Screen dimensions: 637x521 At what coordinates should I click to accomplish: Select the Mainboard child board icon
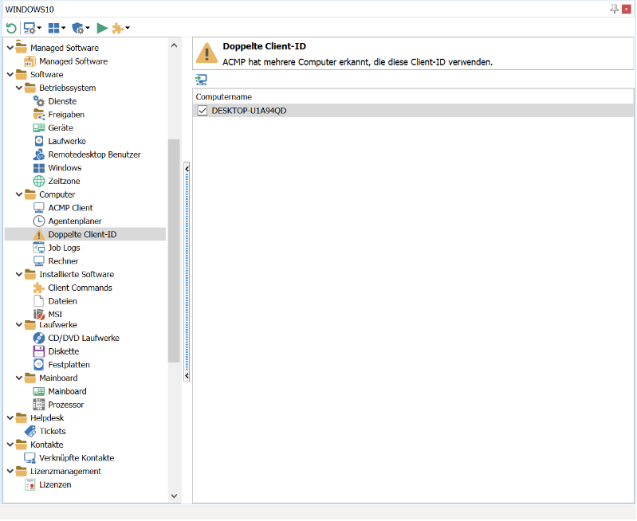pyautogui.click(x=39, y=391)
